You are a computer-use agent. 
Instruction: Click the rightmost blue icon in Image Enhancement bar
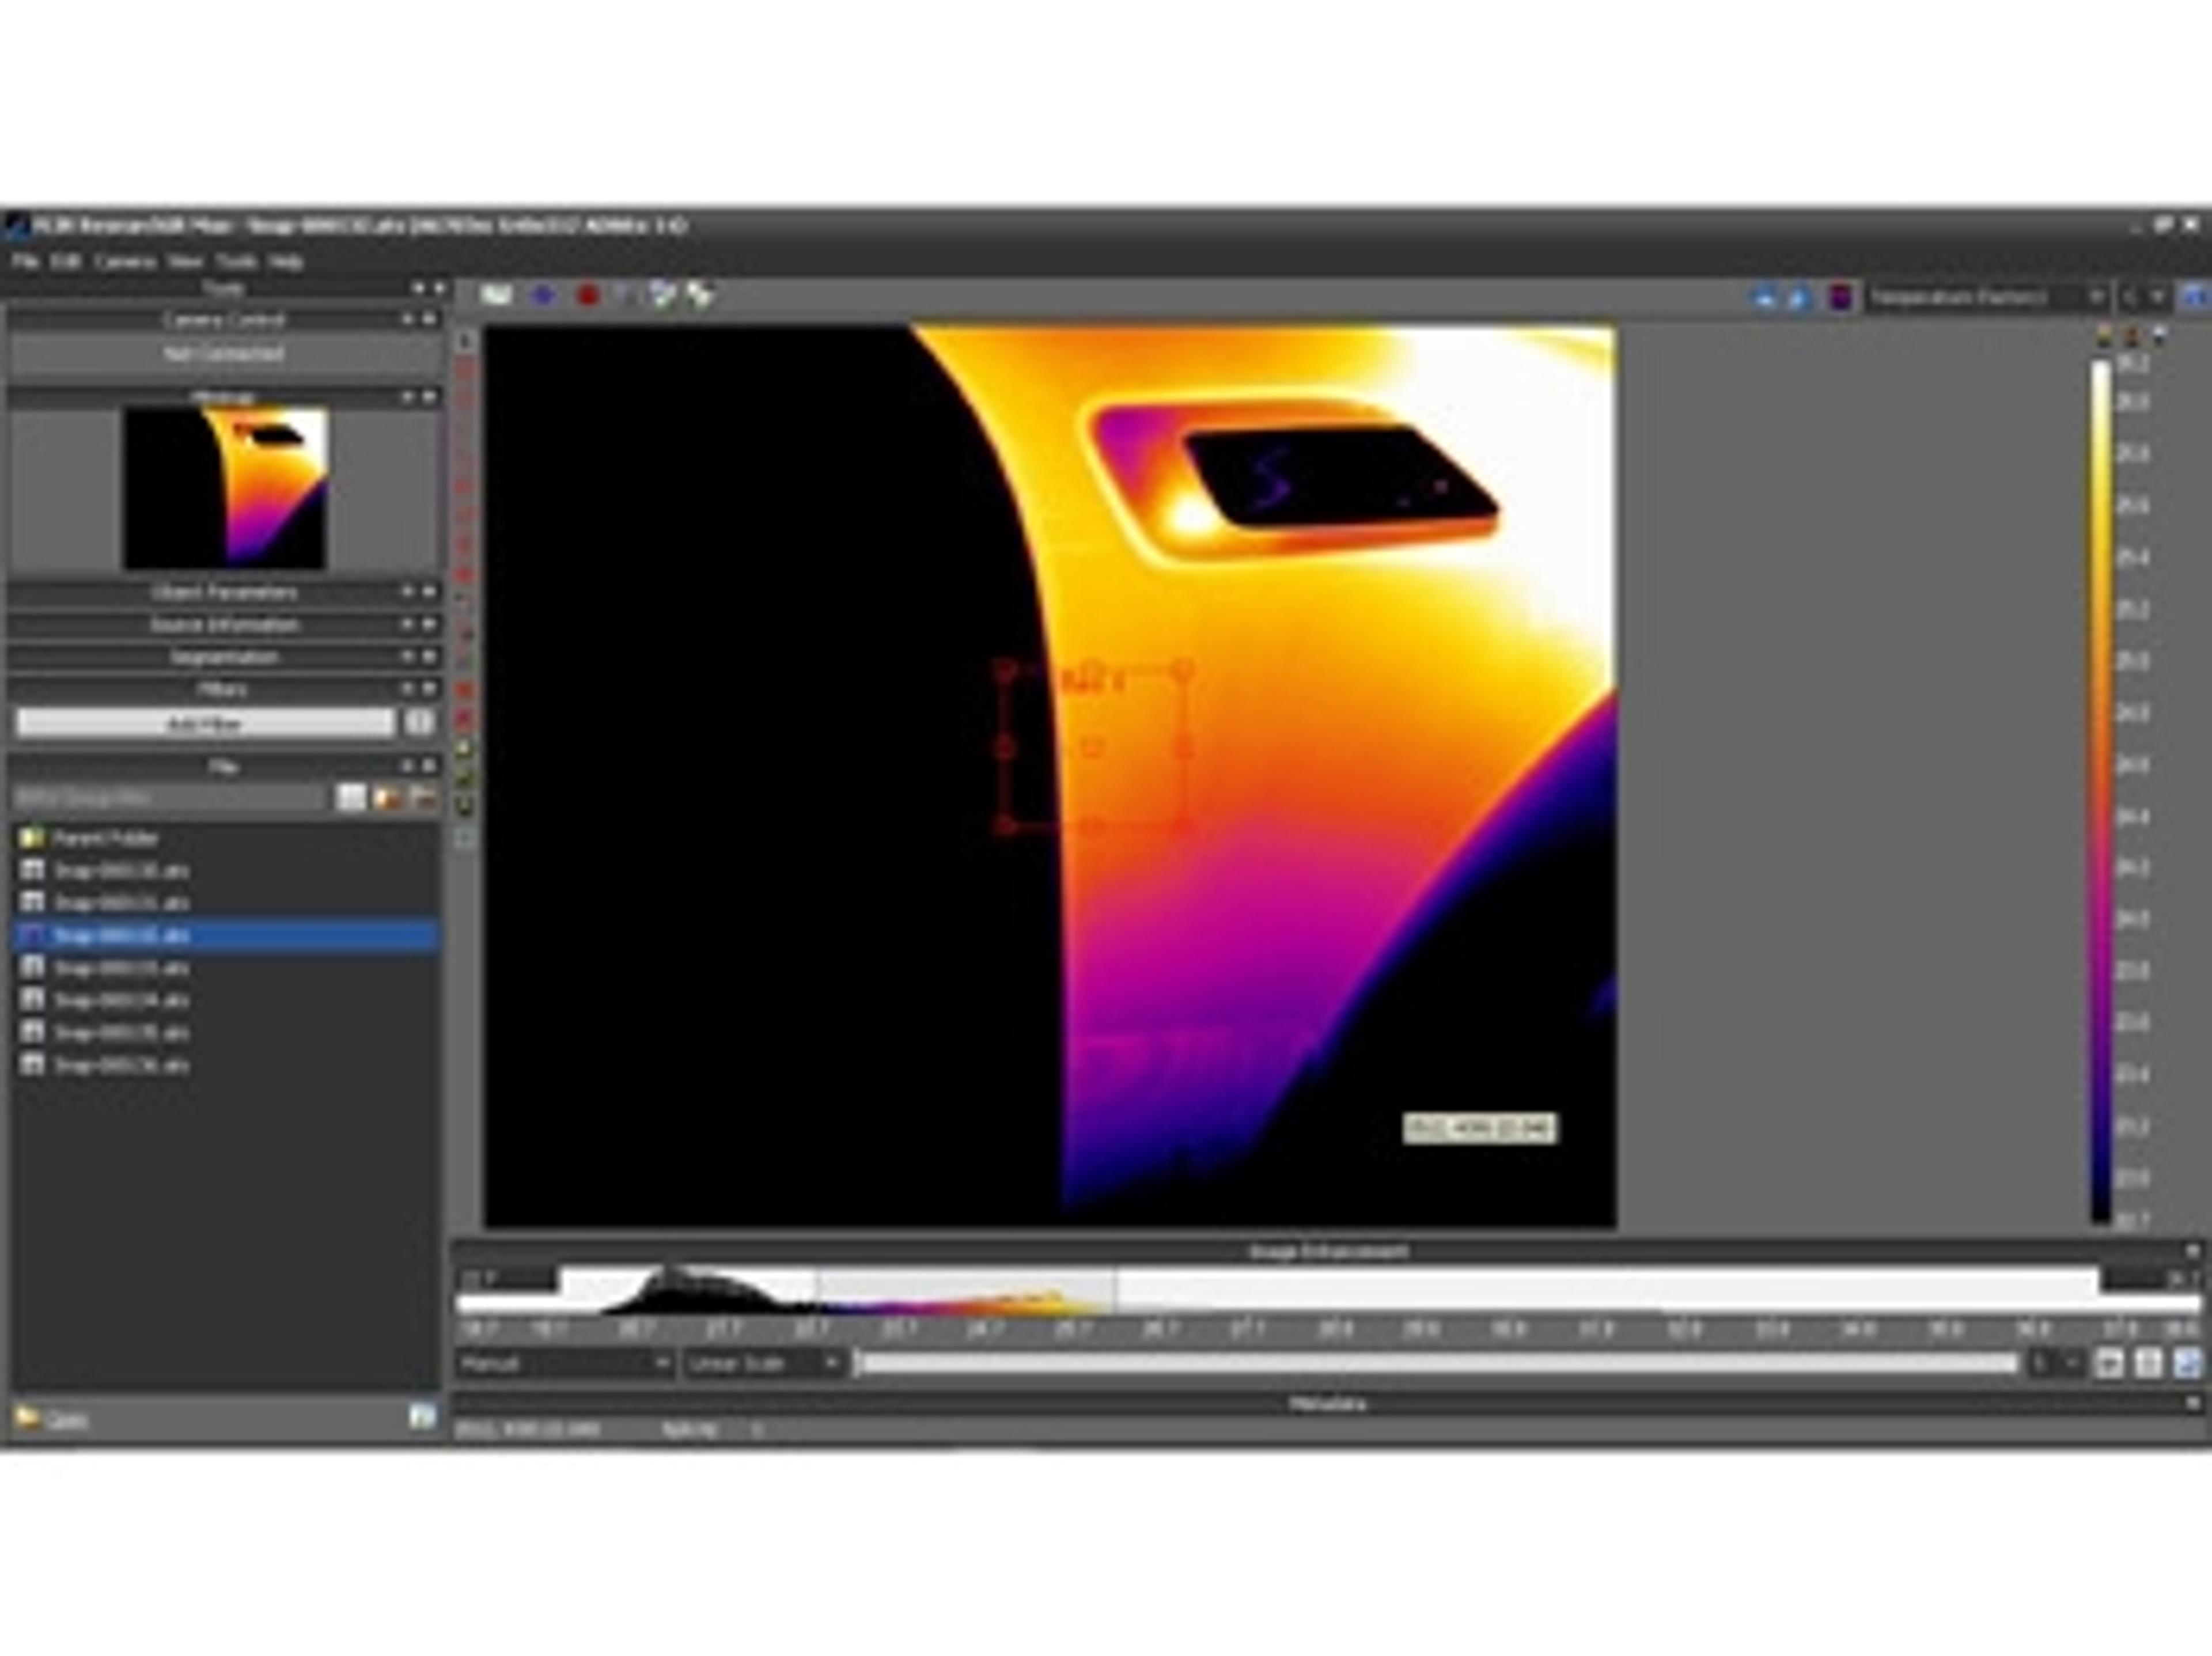tap(2188, 1363)
